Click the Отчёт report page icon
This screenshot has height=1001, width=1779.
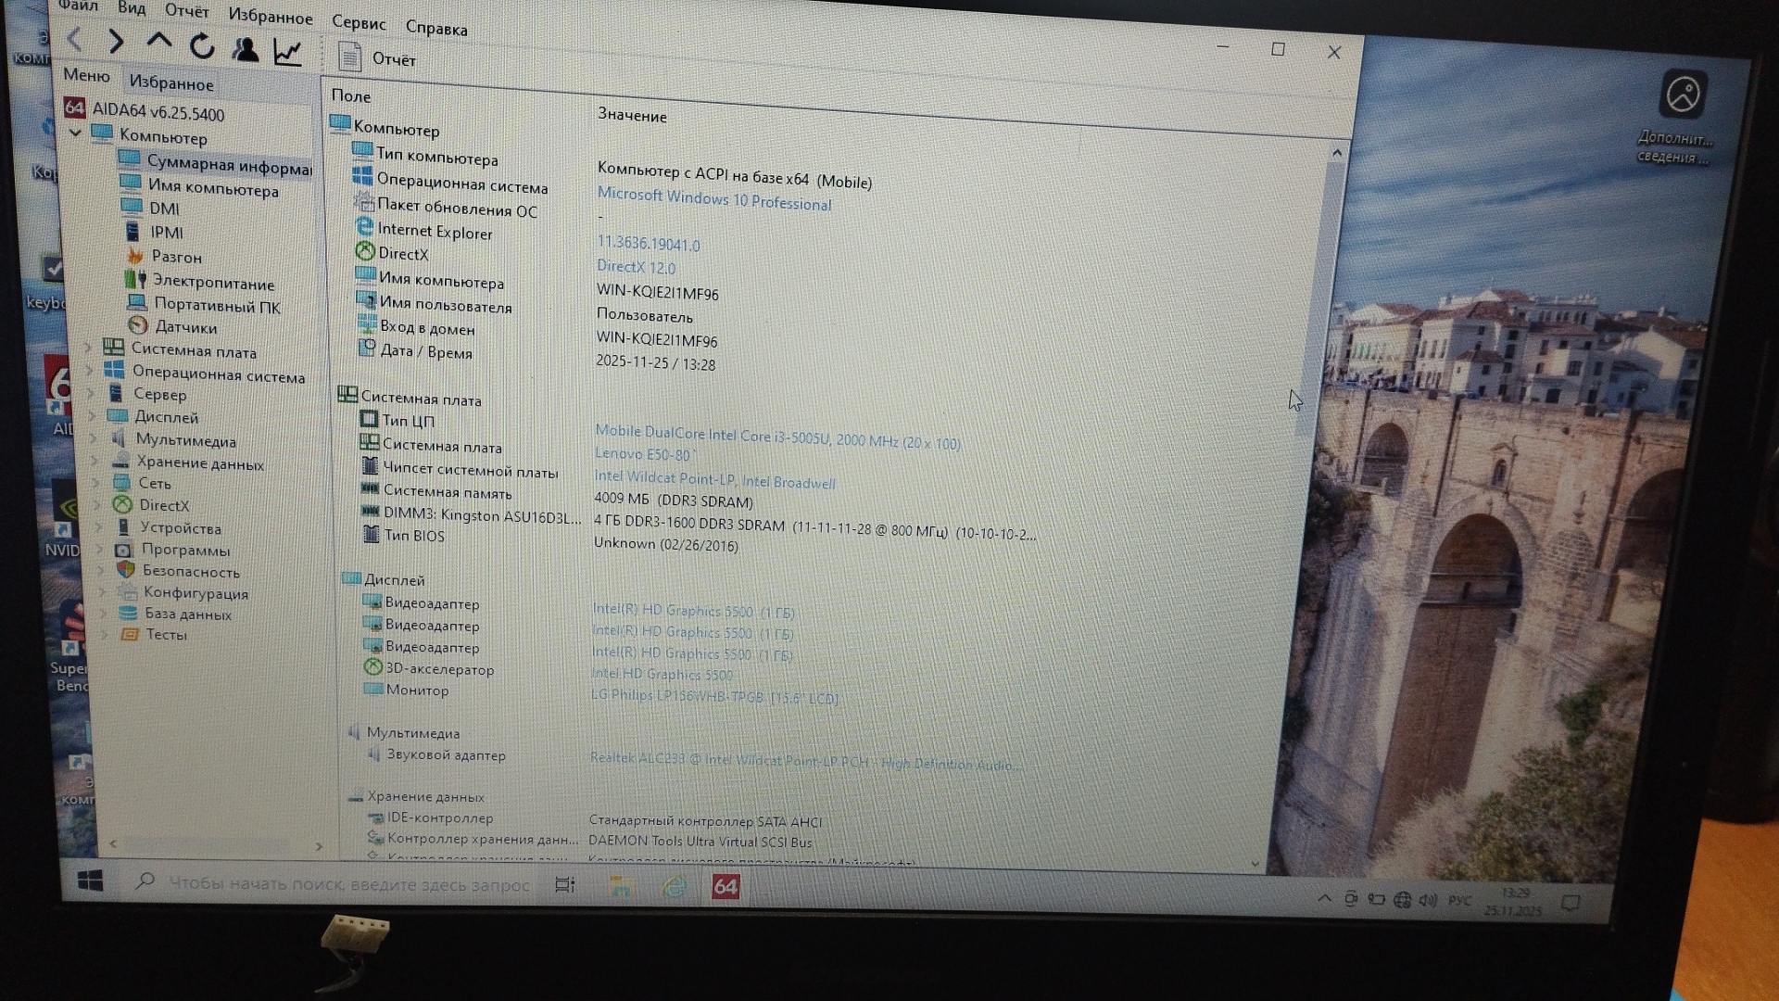click(350, 57)
